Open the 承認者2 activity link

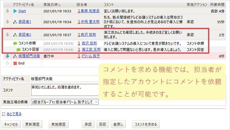[25, 35]
